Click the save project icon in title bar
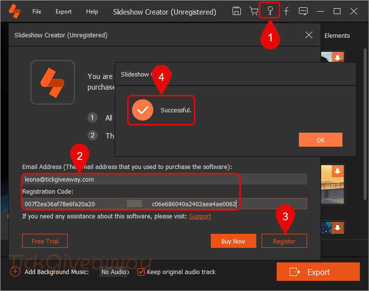The height and width of the screenshot is (291, 369). [x=236, y=11]
